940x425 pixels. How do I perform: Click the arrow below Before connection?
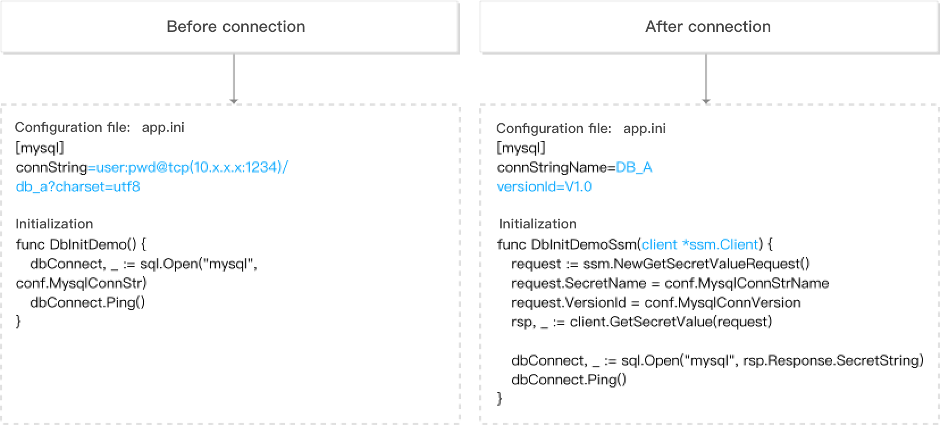234,79
